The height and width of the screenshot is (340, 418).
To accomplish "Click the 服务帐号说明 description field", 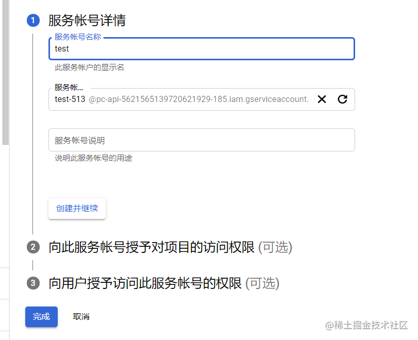I will [x=202, y=140].
